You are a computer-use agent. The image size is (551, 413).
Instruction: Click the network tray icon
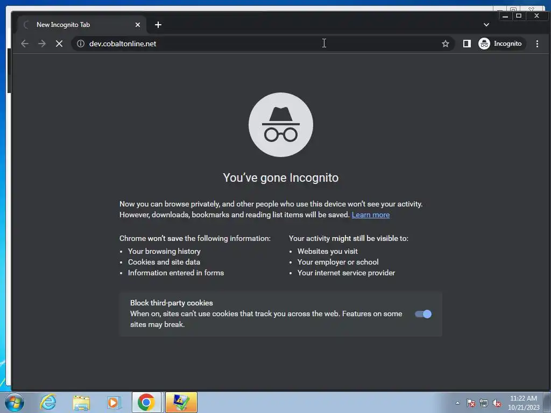point(484,403)
